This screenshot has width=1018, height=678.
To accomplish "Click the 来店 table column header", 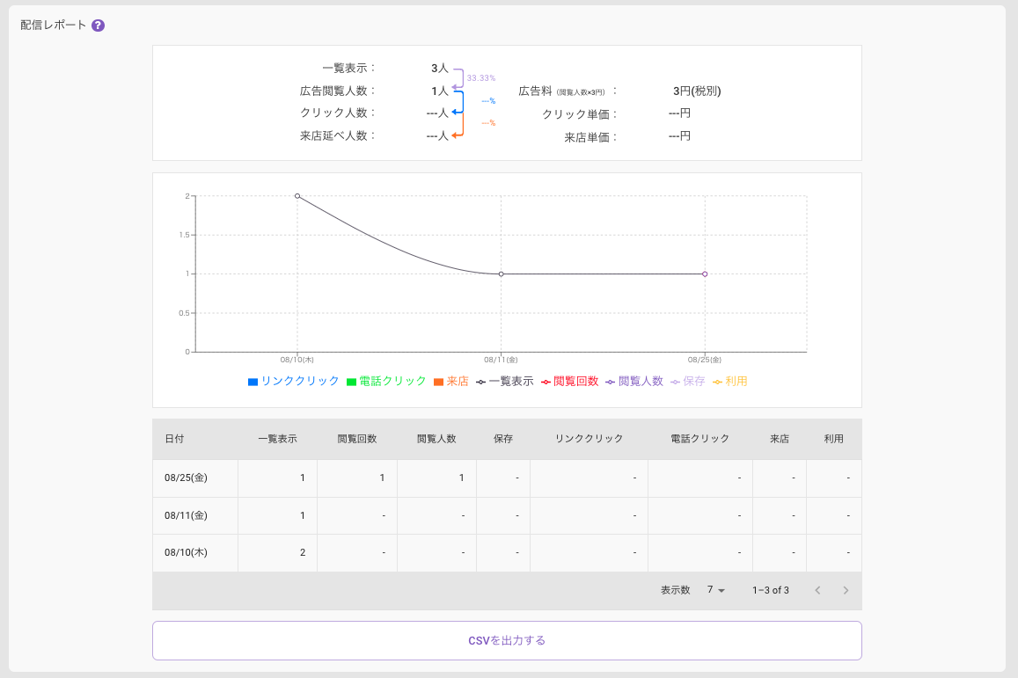I will [779, 439].
